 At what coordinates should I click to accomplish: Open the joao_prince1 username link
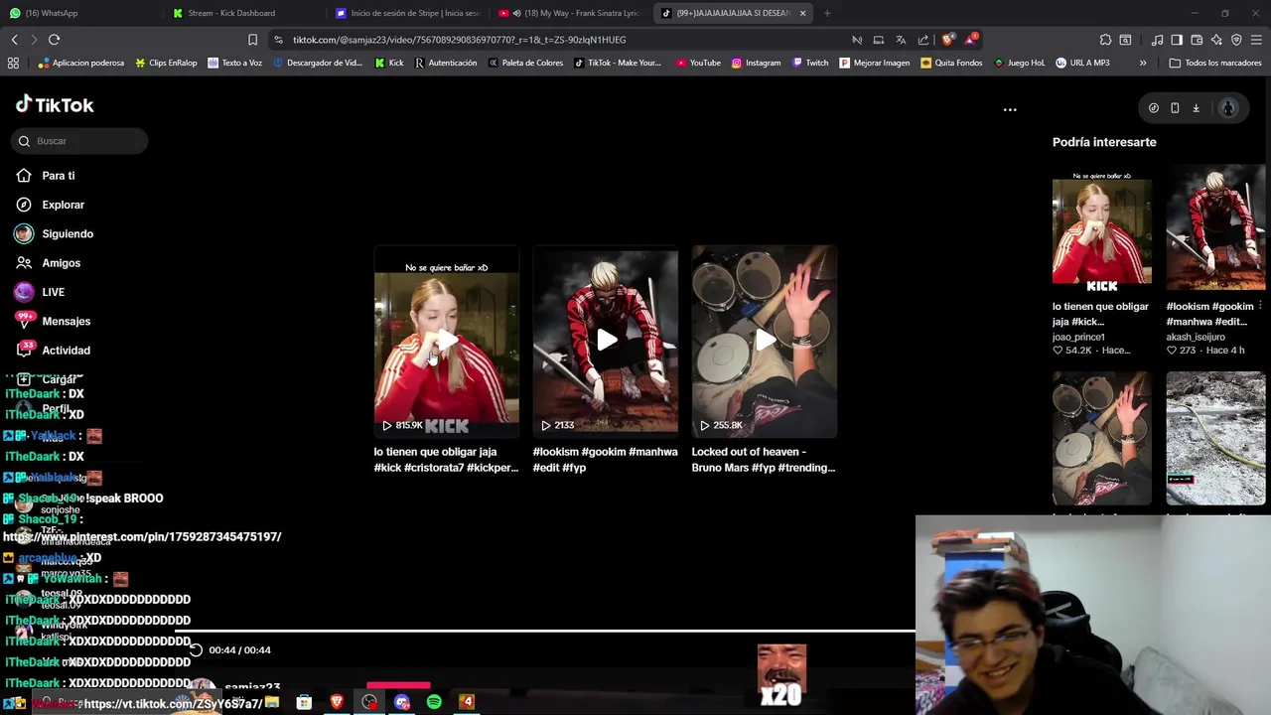pyautogui.click(x=1078, y=337)
